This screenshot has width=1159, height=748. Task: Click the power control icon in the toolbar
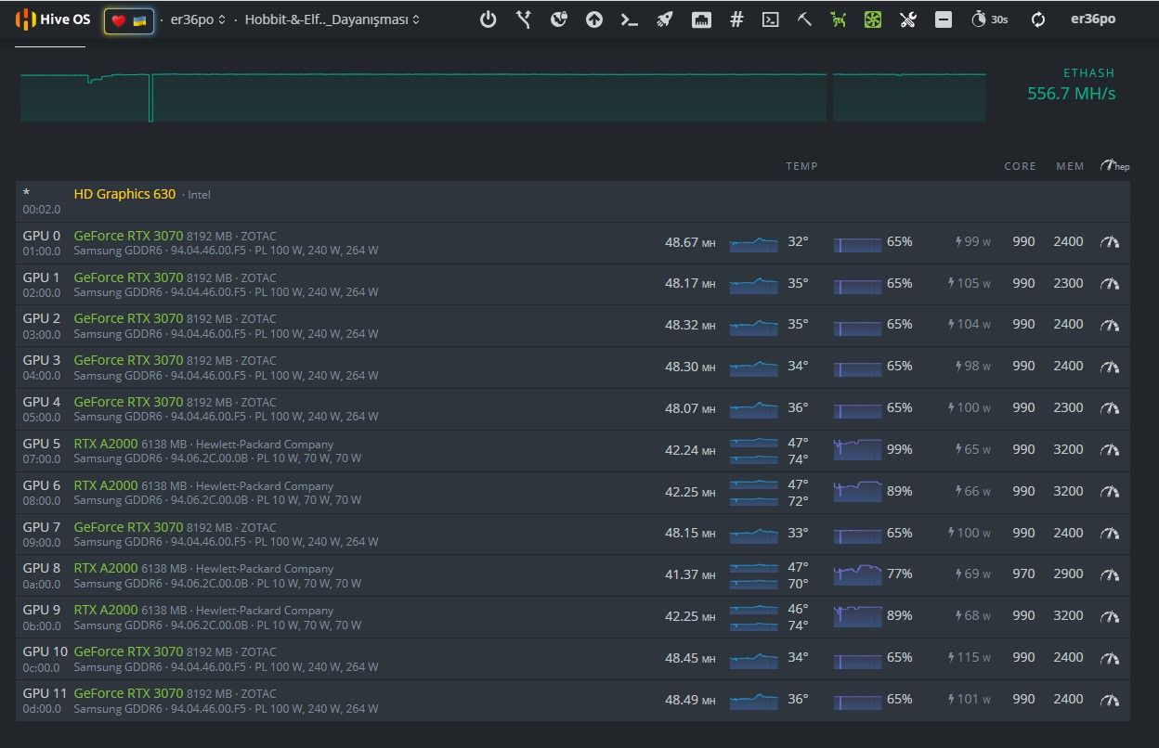click(488, 19)
